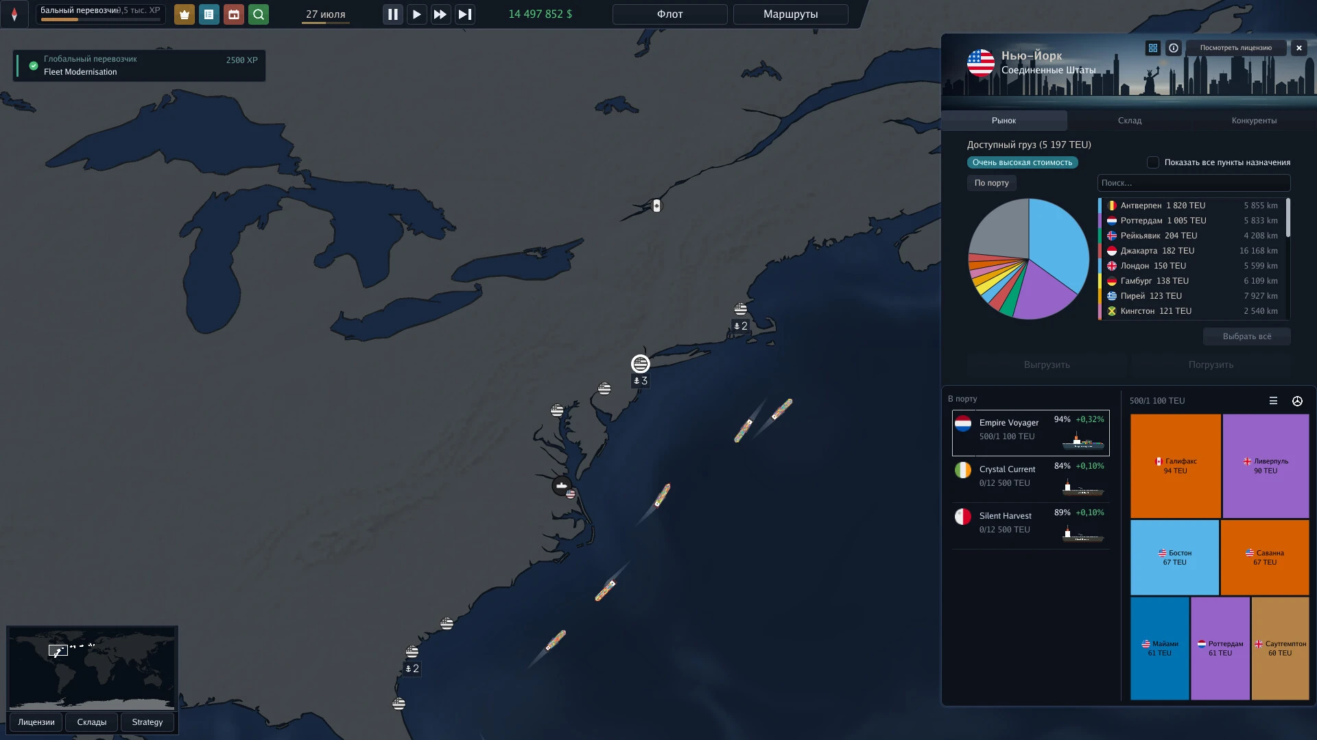Screen dimensions: 1317x740
Task: Open the blue report list icon
Action: pyautogui.click(x=209, y=14)
